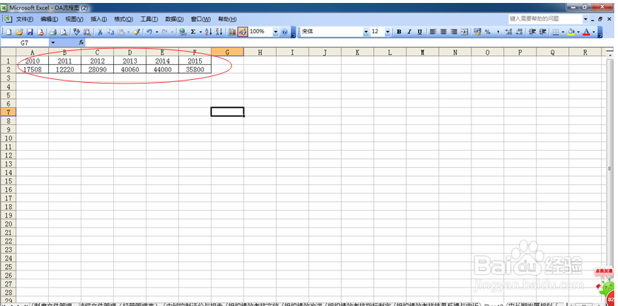618x306 pixels.
Task: Open the 编辑(E) menu
Action: click(50, 19)
